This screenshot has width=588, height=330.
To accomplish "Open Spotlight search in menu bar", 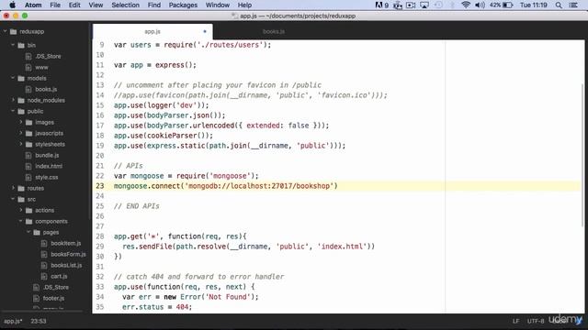I will click(559, 5).
